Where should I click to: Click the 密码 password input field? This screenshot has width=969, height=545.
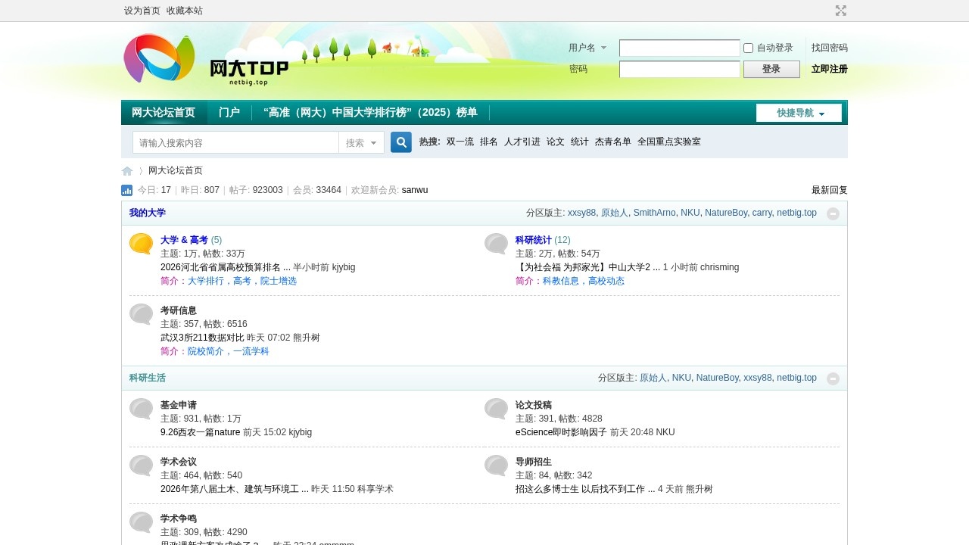(x=679, y=70)
